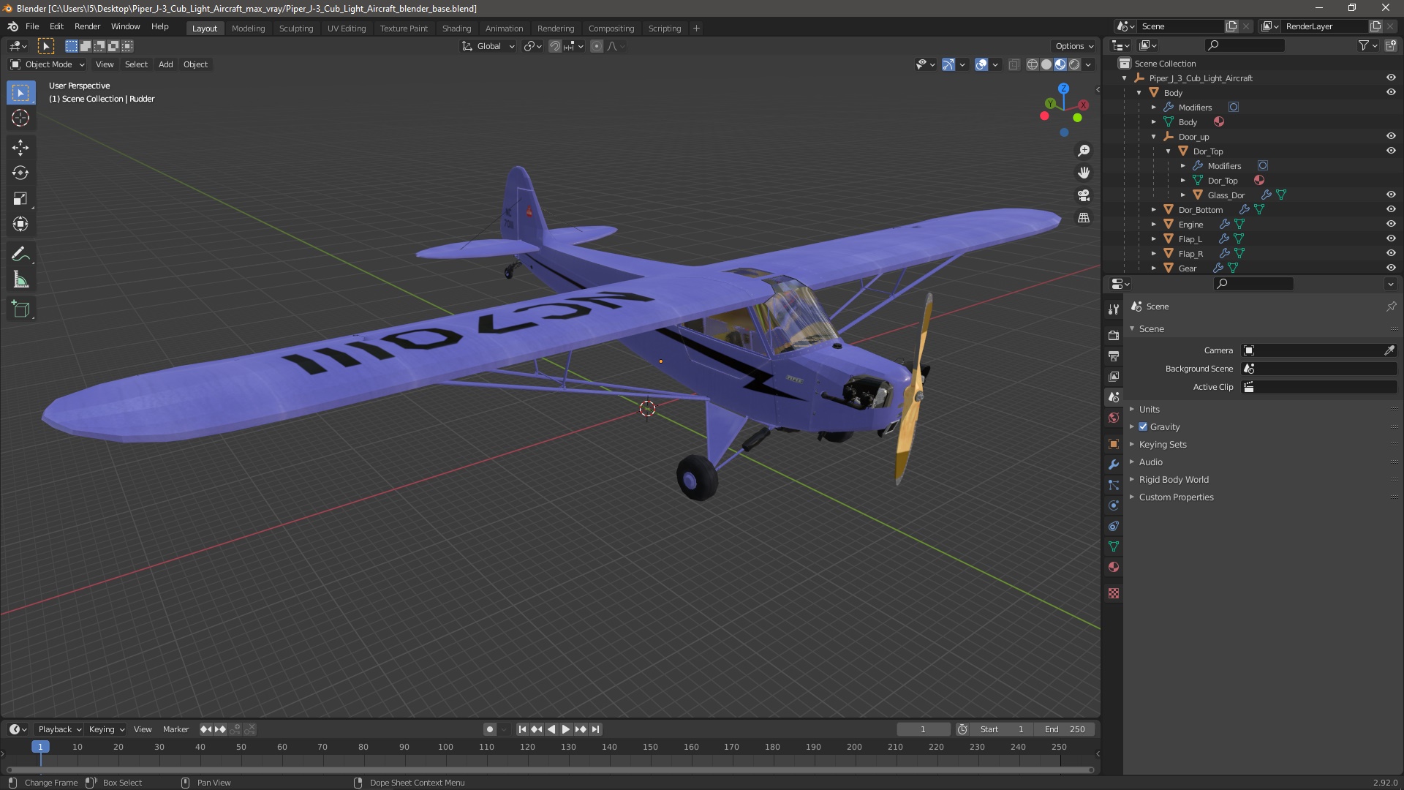1404x790 pixels.
Task: Open the Material properties tab
Action: 1114,567
